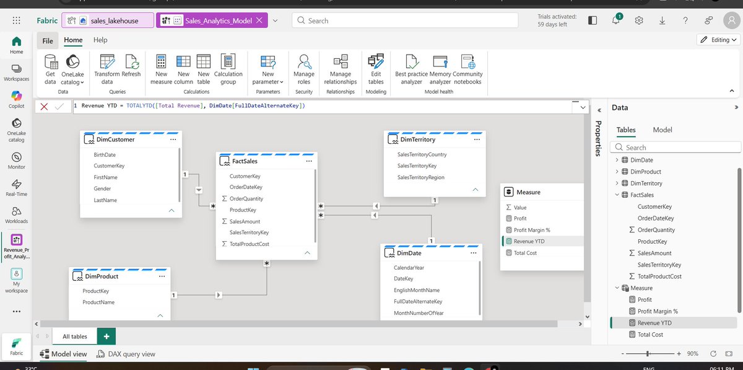Viewport: 743px width, 370px height.
Task: Expand DimProduct in the Data pane
Action: pyautogui.click(x=617, y=172)
